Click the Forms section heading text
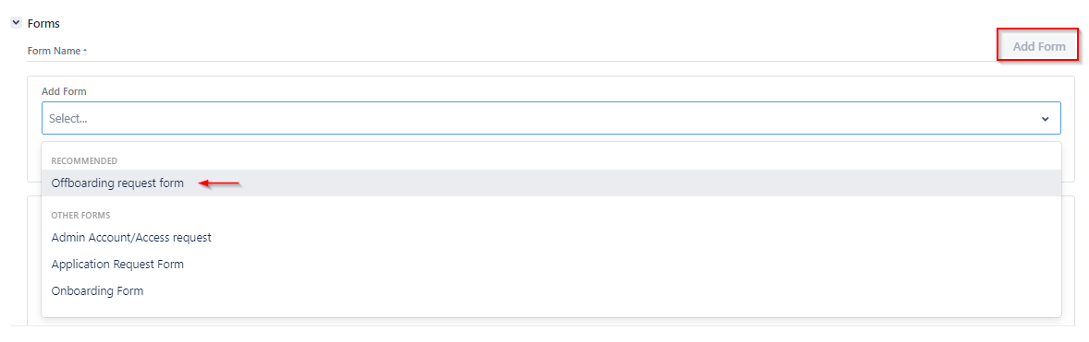This screenshot has width=1089, height=342. click(x=43, y=24)
